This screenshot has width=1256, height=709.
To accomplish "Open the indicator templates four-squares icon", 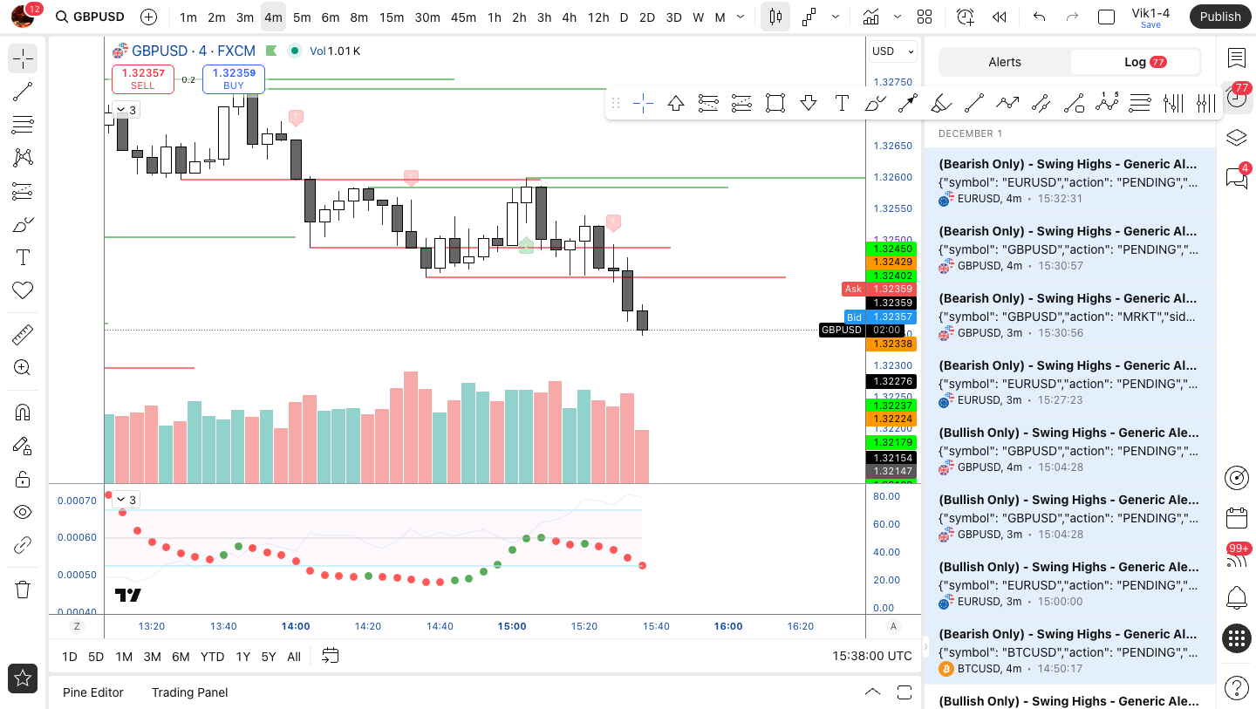I will 925,17.
